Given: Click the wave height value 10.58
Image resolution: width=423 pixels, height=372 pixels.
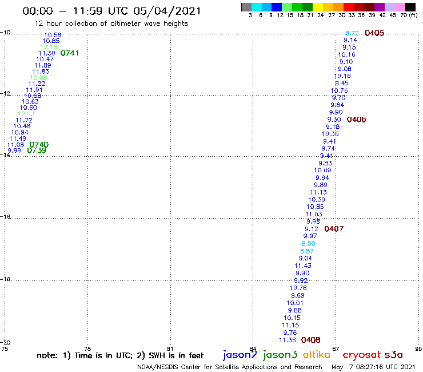Looking at the screenshot, I should click(x=53, y=35).
